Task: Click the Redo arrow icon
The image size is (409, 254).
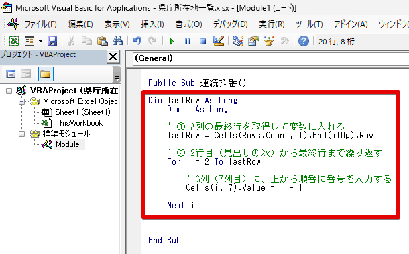Action: tap(152, 41)
